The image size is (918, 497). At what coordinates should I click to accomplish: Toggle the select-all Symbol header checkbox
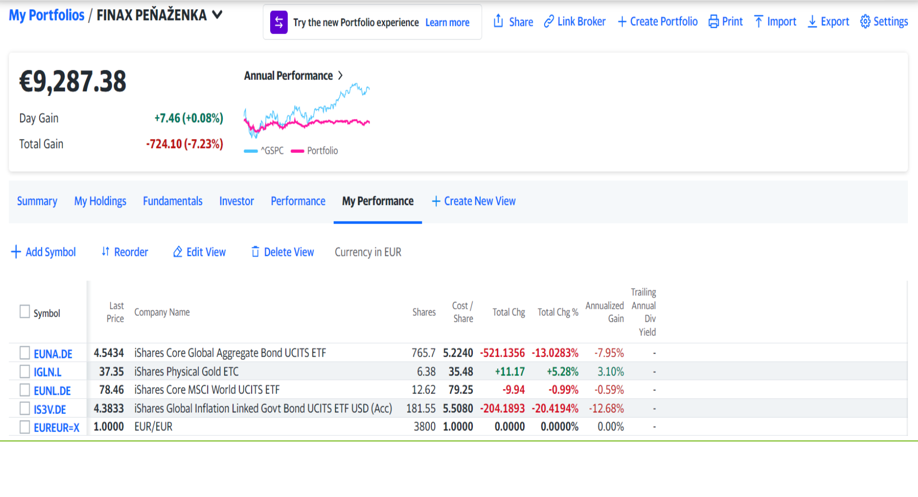(25, 312)
